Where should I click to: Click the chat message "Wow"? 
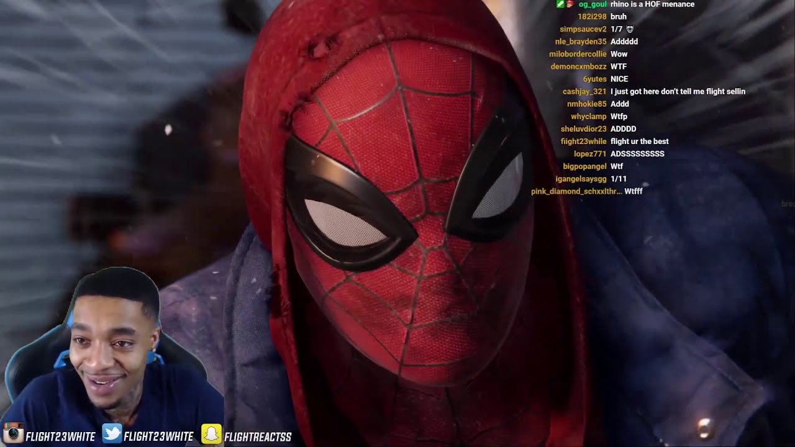pyautogui.click(x=619, y=54)
